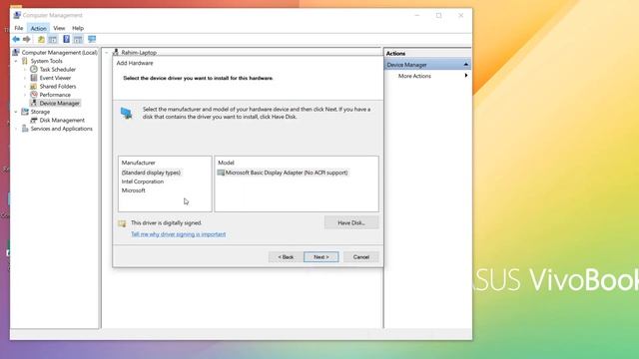Select Device Manager label in tree
This screenshot has width=639, height=359.
click(x=60, y=104)
